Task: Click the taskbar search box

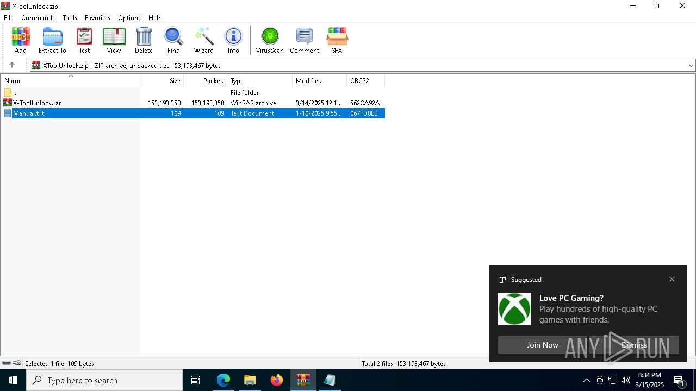Action: (104, 380)
